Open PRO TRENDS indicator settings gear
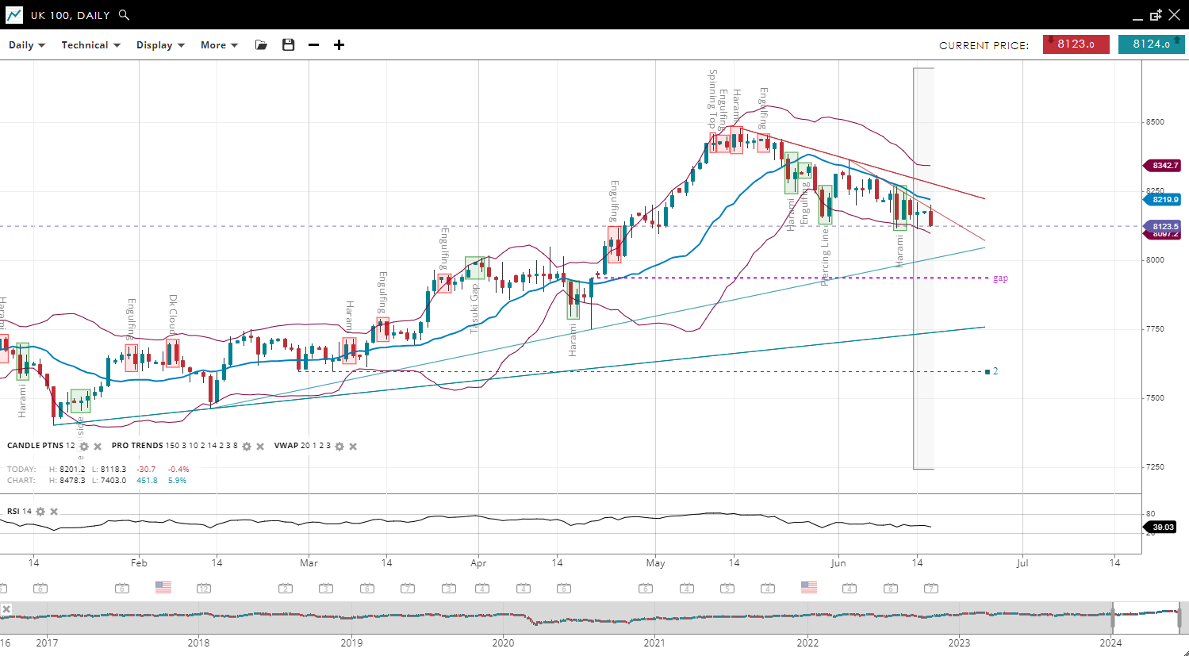This screenshot has width=1189, height=656. point(247,447)
